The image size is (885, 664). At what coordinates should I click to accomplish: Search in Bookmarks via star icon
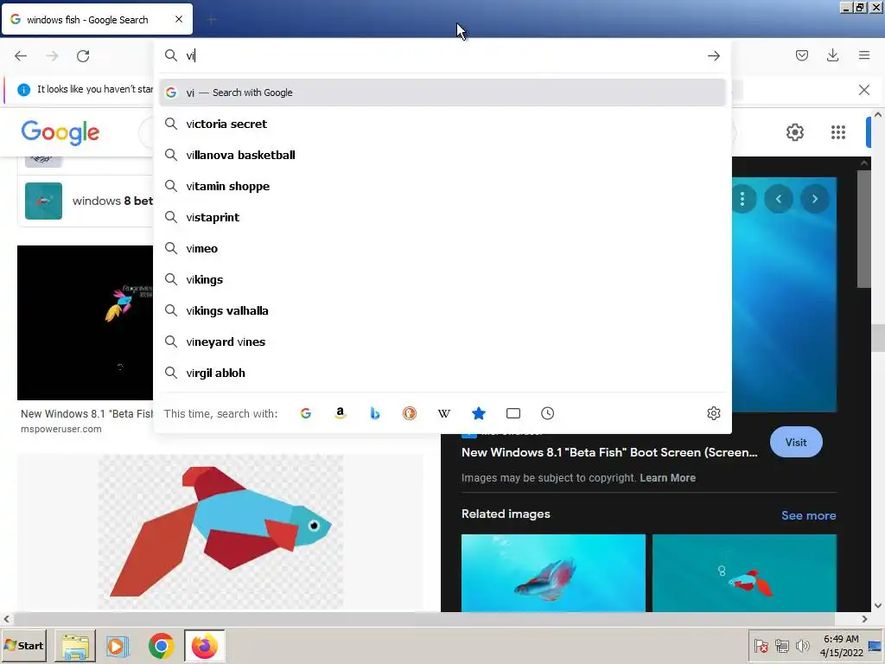pos(479,413)
